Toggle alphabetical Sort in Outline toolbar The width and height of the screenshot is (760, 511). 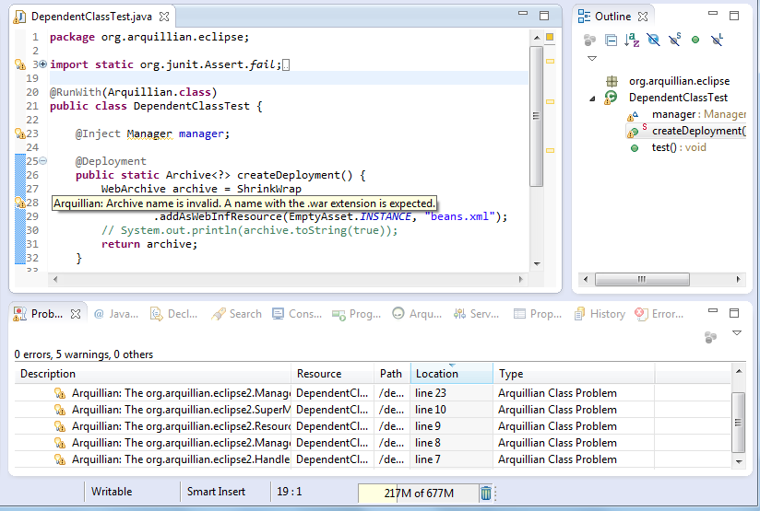[x=632, y=40]
